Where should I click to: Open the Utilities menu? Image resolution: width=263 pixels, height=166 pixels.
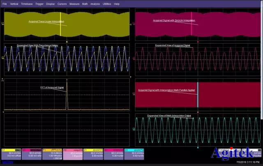coord(107,4)
